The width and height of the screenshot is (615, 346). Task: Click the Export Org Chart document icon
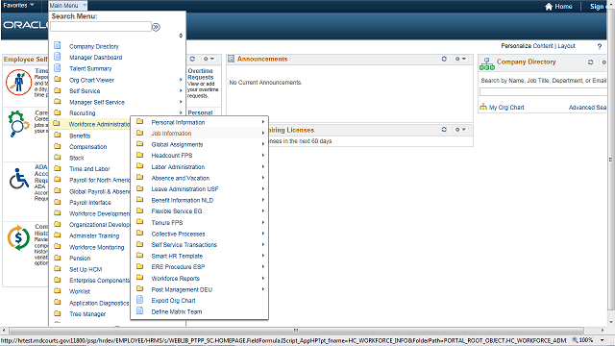point(139,300)
